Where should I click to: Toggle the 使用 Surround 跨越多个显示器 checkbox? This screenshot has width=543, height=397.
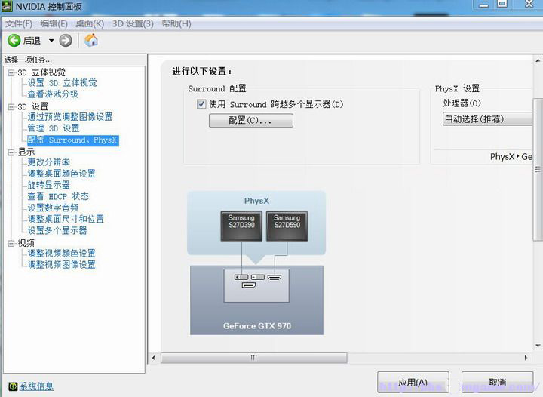tap(201, 104)
